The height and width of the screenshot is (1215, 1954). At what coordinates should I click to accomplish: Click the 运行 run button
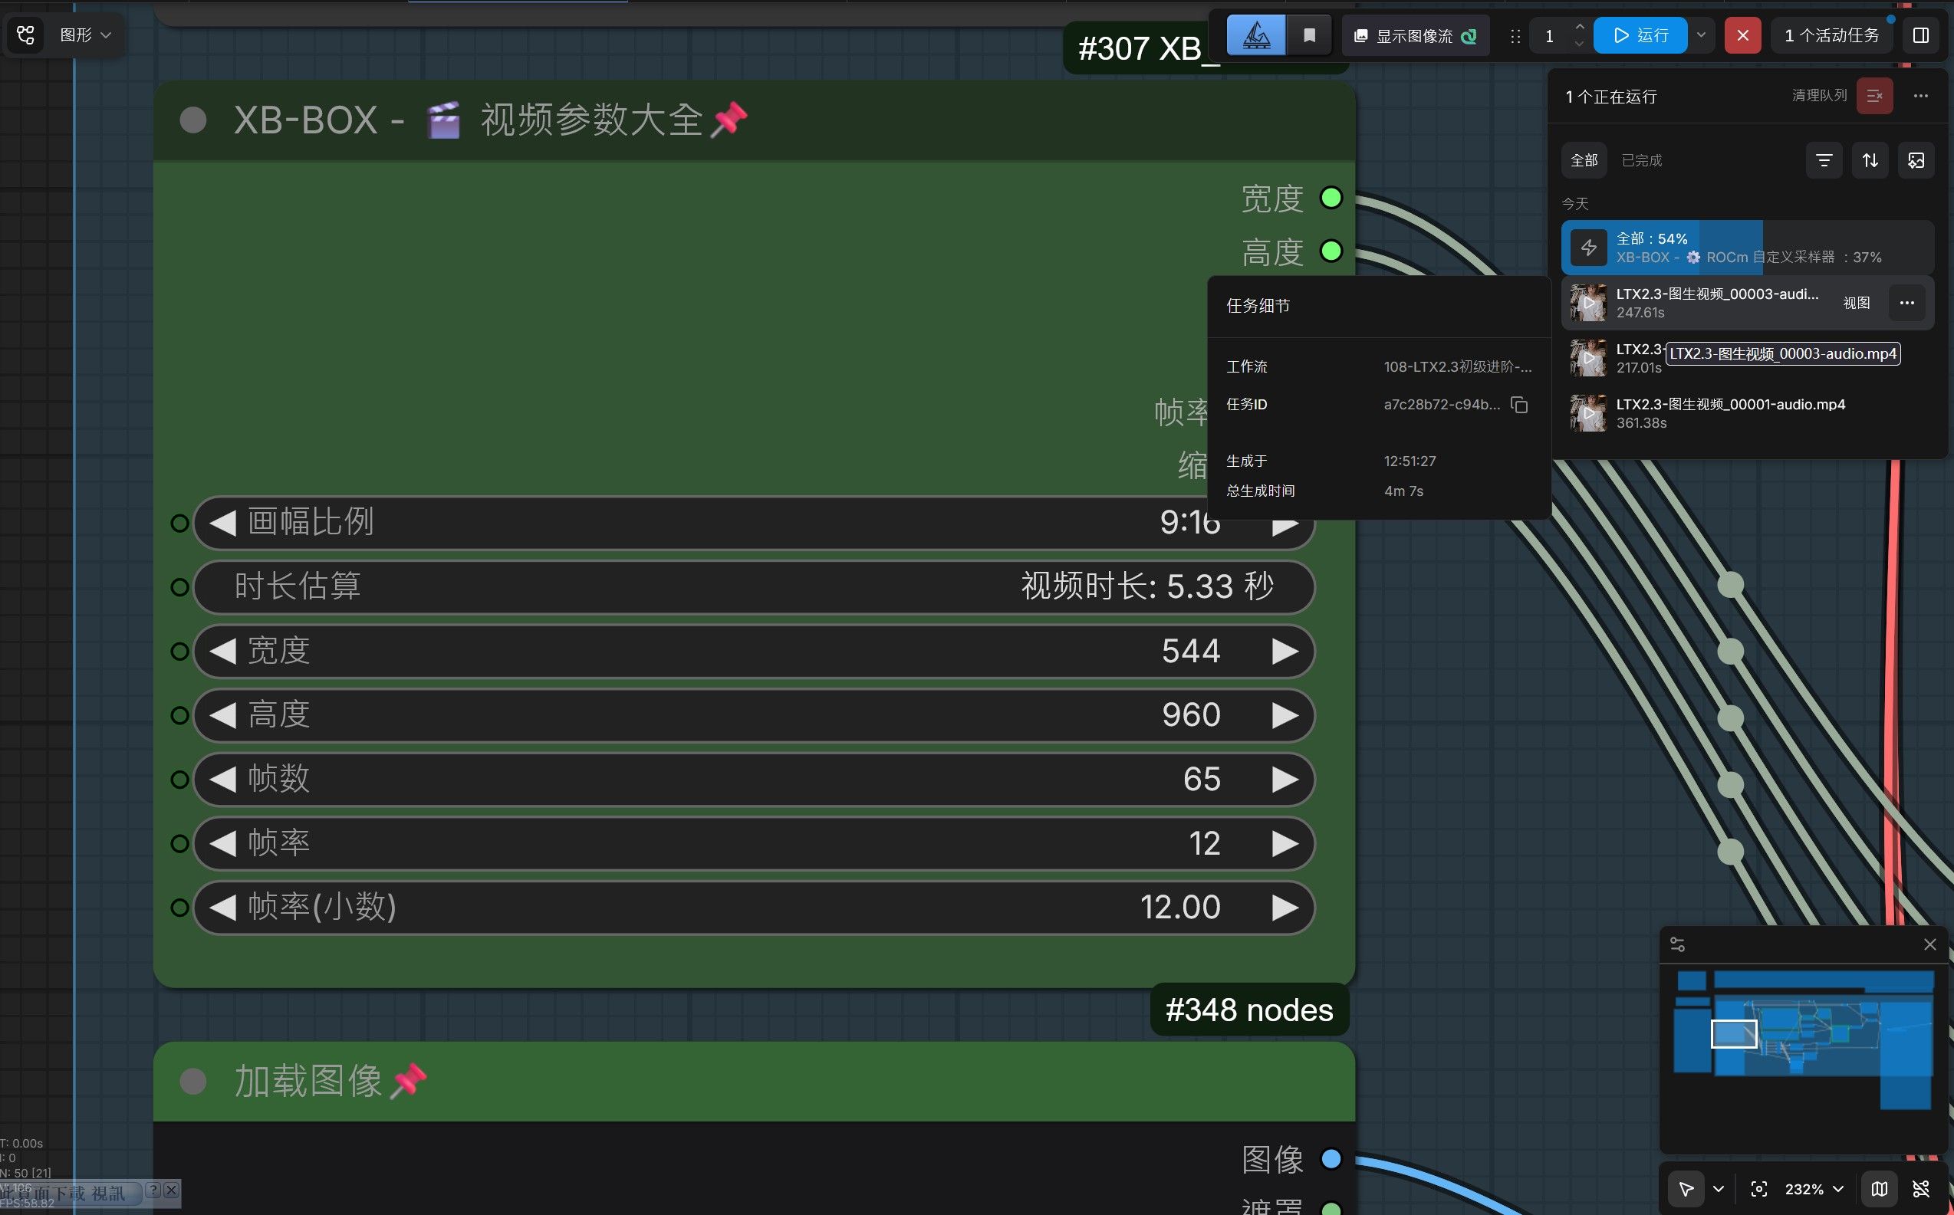(x=1640, y=35)
